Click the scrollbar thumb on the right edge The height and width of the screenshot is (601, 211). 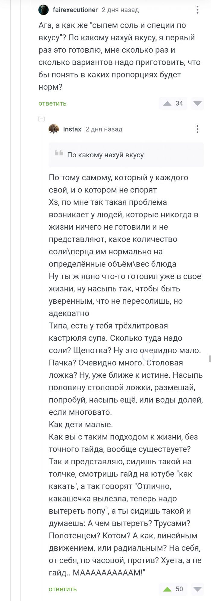tap(210, 359)
